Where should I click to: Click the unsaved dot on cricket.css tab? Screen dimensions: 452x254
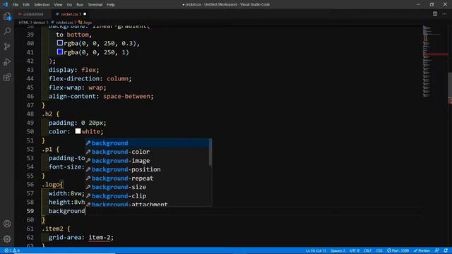85,14
